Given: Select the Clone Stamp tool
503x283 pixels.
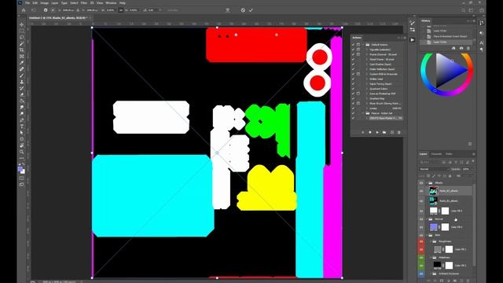Looking at the screenshot, I should point(22,82).
